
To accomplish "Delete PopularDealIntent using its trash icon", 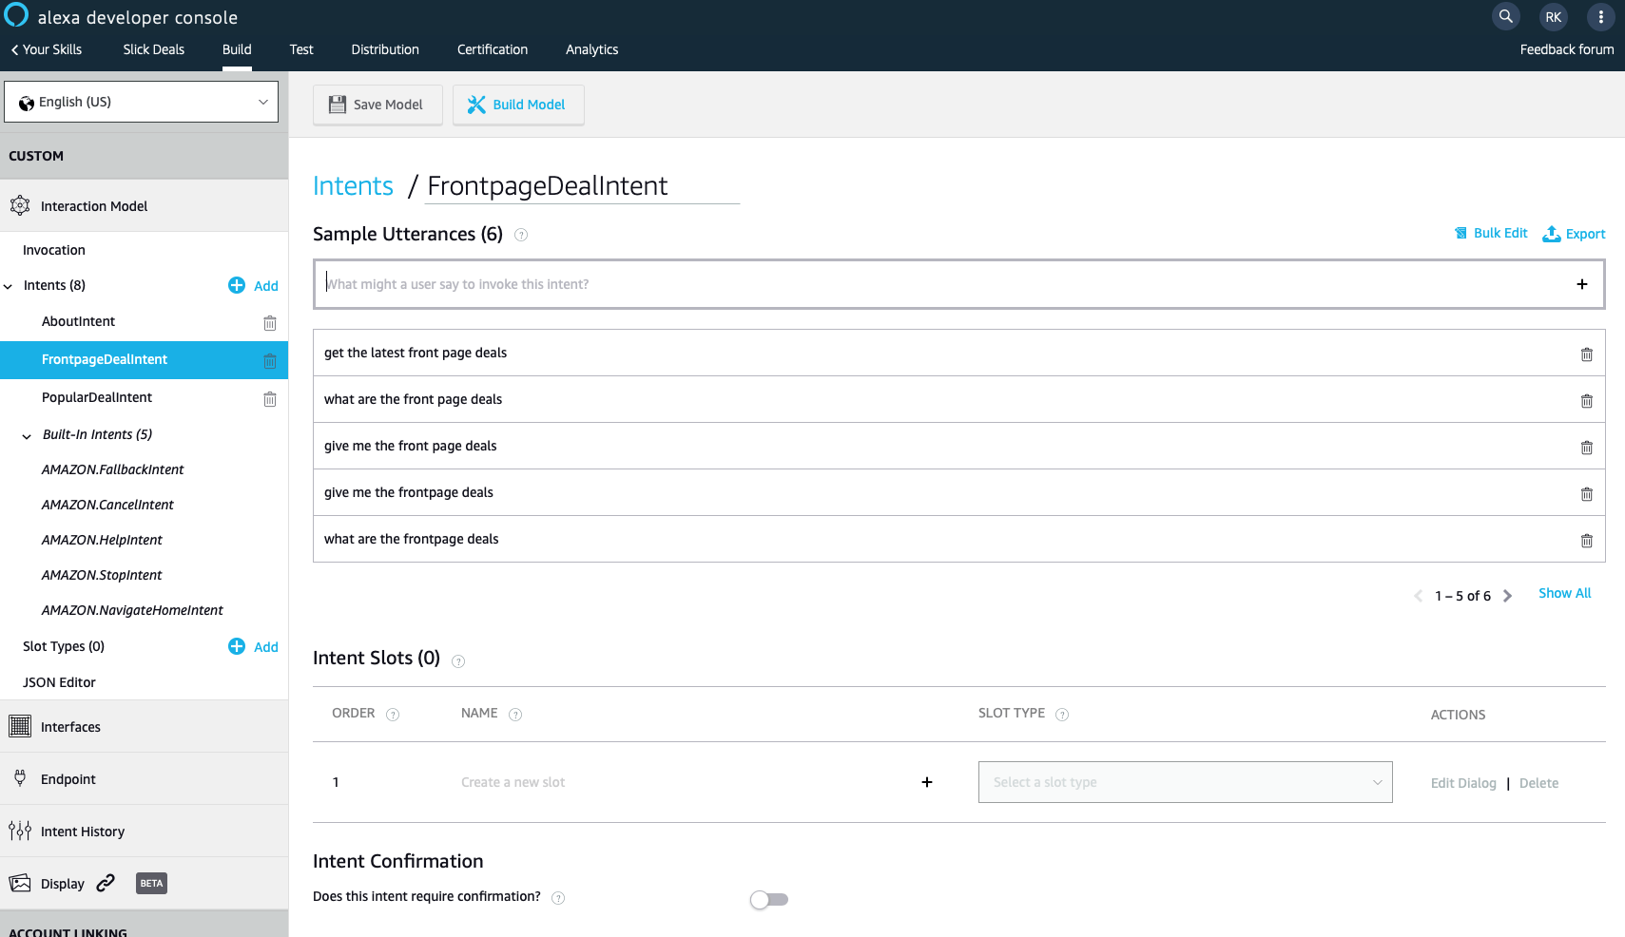I will pos(270,399).
